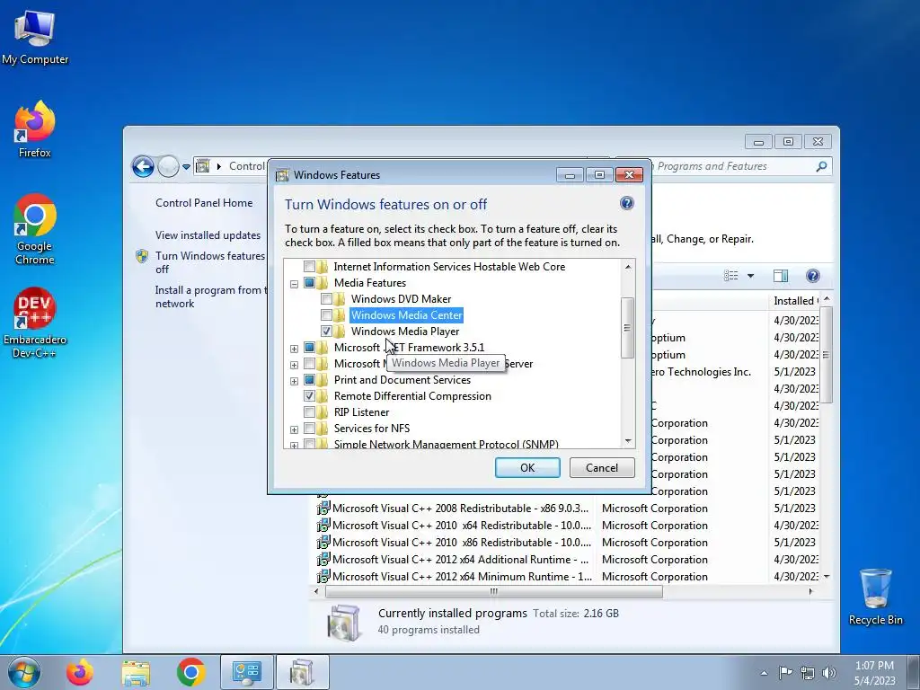Check the Services for NFS checkbox

tap(309, 429)
